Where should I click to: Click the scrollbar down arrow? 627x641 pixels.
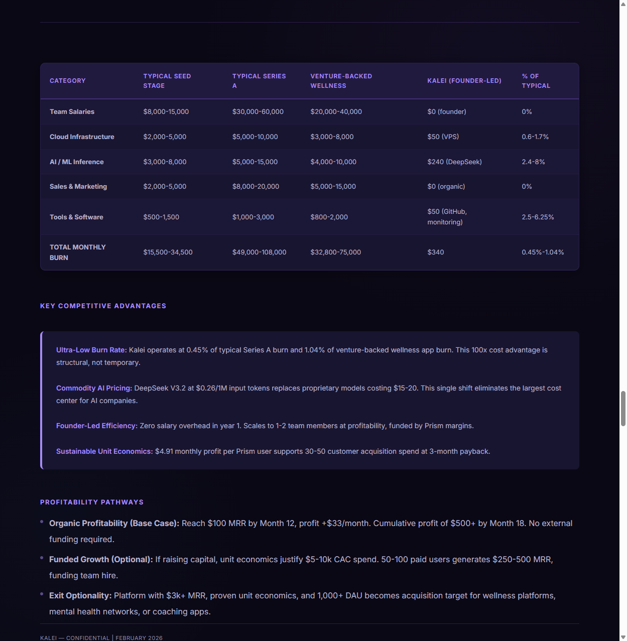(x=623, y=637)
